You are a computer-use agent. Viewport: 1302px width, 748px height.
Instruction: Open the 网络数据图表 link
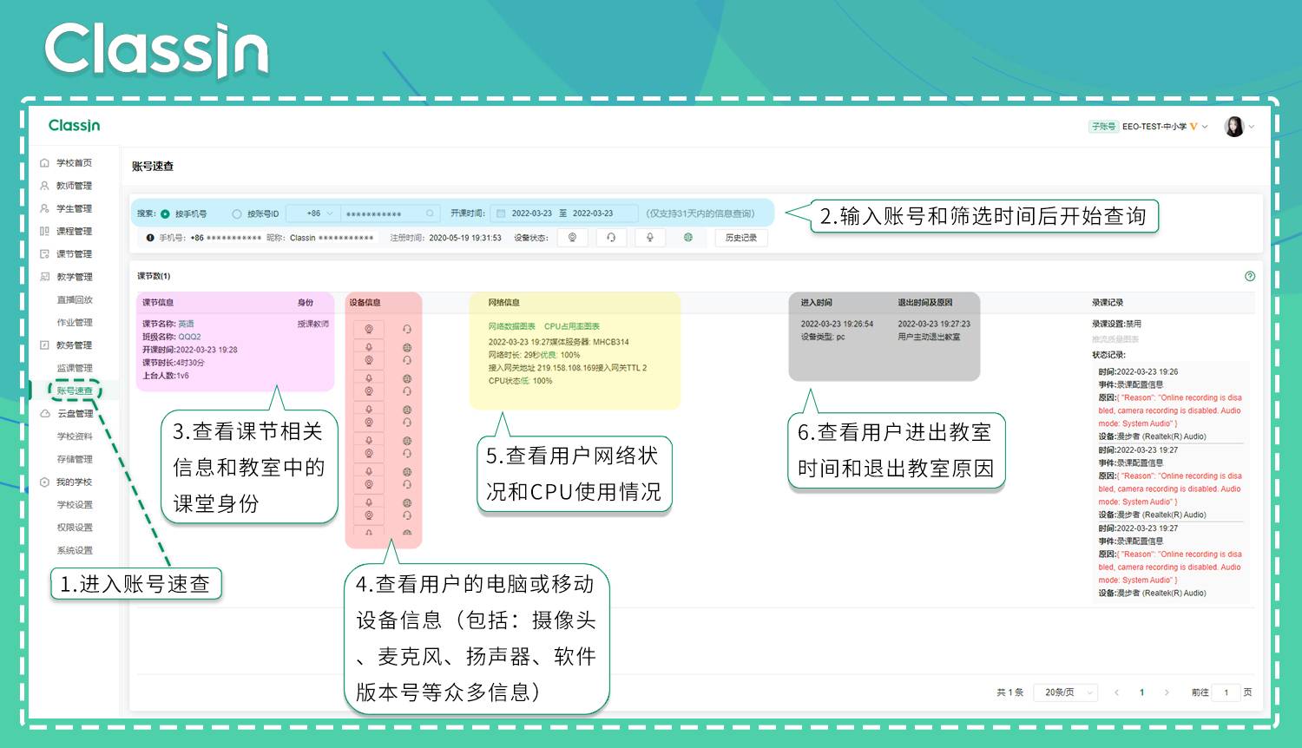click(512, 327)
